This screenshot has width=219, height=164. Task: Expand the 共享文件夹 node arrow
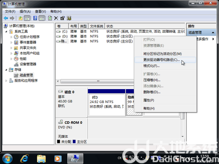pos(11,48)
